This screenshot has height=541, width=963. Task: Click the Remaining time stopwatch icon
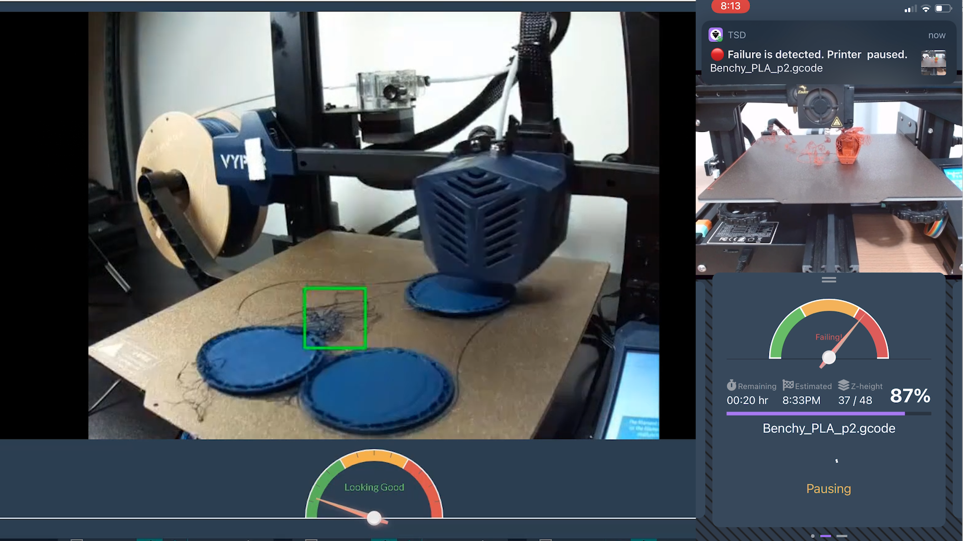click(x=731, y=385)
